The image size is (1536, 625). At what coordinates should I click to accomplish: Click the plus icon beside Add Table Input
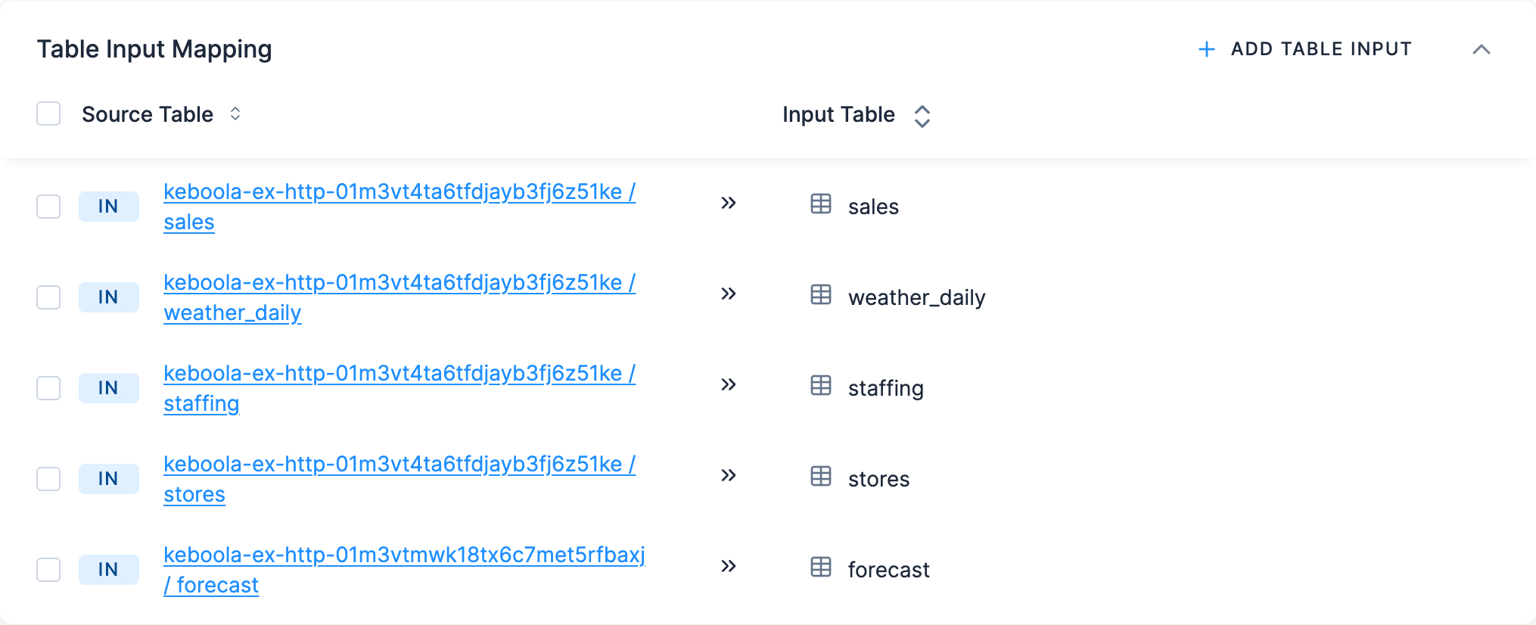tap(1207, 49)
